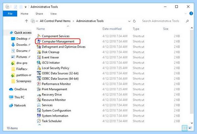This screenshot has height=134, width=197.
Task: Open the Quick Access Toolbar properties icon
Action: click(15, 7)
